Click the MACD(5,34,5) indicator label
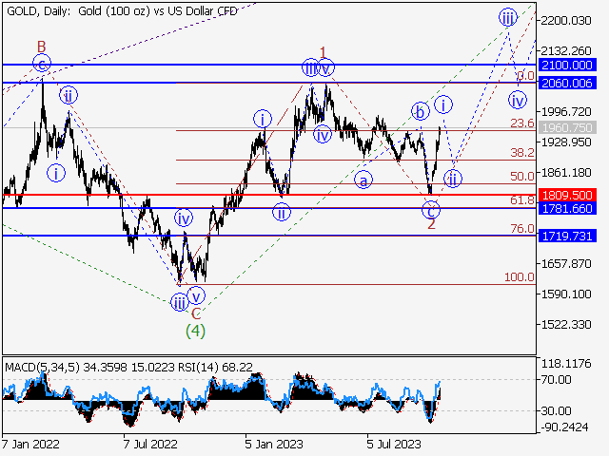The height and width of the screenshot is (456, 609). 43,367
